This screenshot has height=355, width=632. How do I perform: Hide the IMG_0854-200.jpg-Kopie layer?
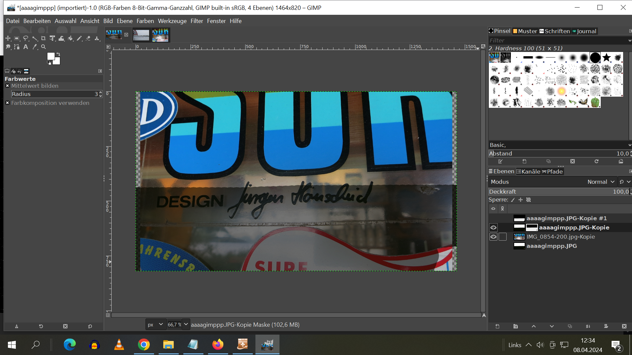pyautogui.click(x=493, y=237)
